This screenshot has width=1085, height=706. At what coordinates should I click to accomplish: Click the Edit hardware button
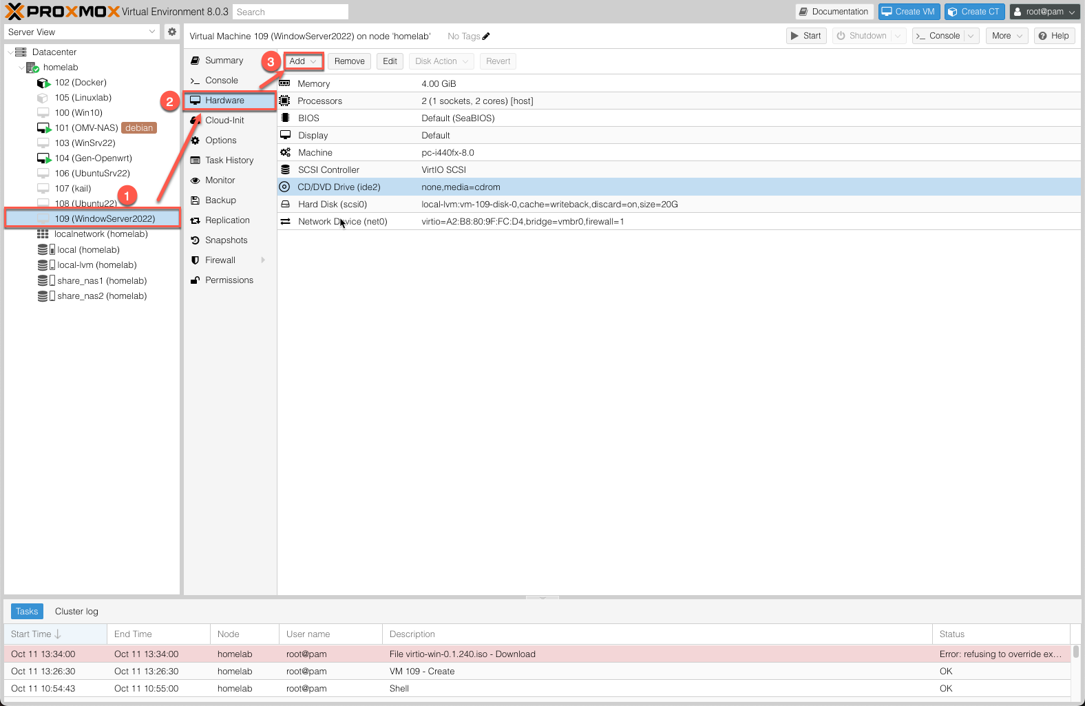click(390, 61)
